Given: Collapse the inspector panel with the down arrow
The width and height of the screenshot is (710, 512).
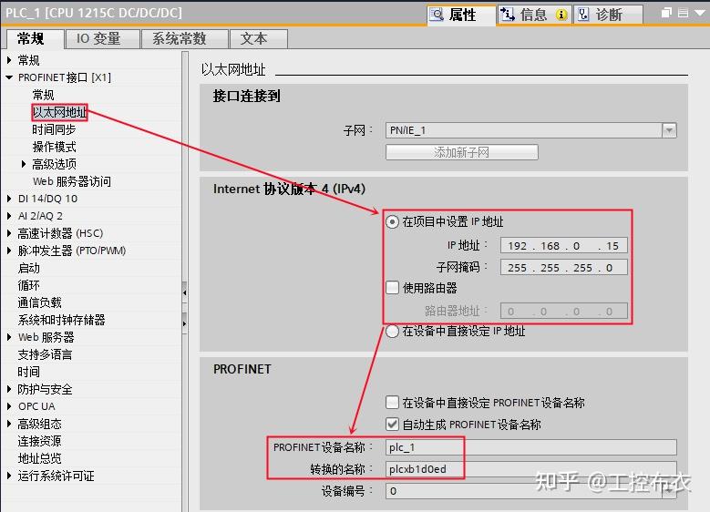Looking at the screenshot, I should tap(700, 13).
